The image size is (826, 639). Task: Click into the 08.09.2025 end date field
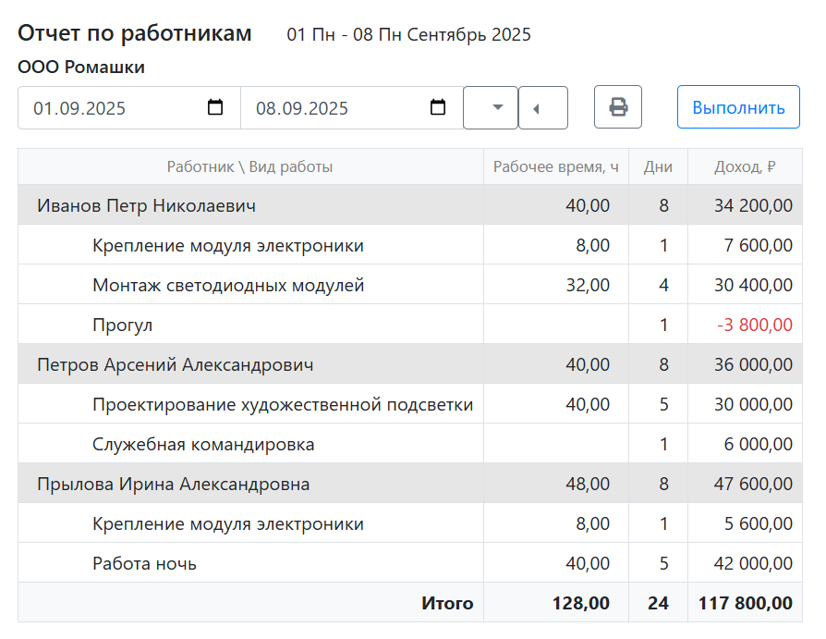pos(333,108)
